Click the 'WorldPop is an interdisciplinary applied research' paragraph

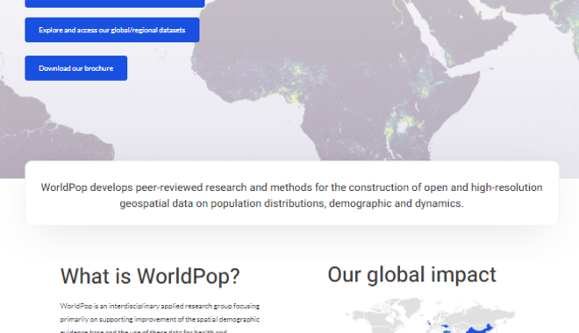[x=160, y=319]
